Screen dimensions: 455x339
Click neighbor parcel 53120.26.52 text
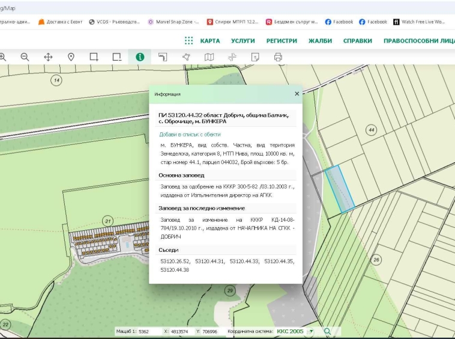(175, 261)
